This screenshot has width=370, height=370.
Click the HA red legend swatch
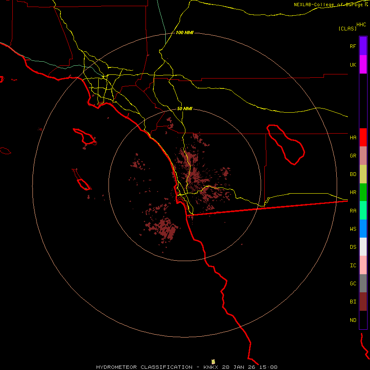coord(363,137)
